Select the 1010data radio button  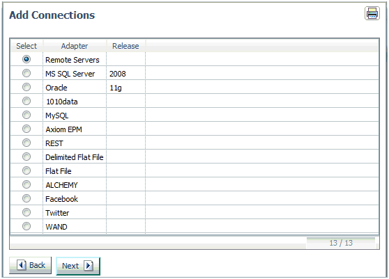pyautogui.click(x=26, y=101)
